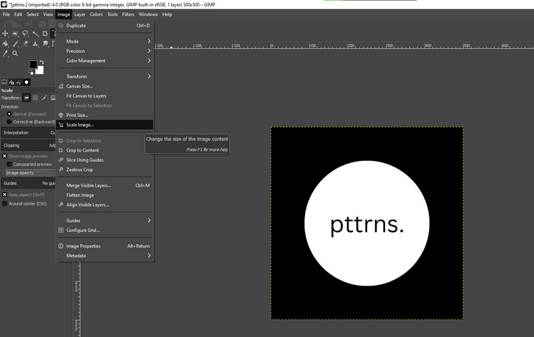Choose Slice Using Guides entry
The image size is (534, 337).
105,160
